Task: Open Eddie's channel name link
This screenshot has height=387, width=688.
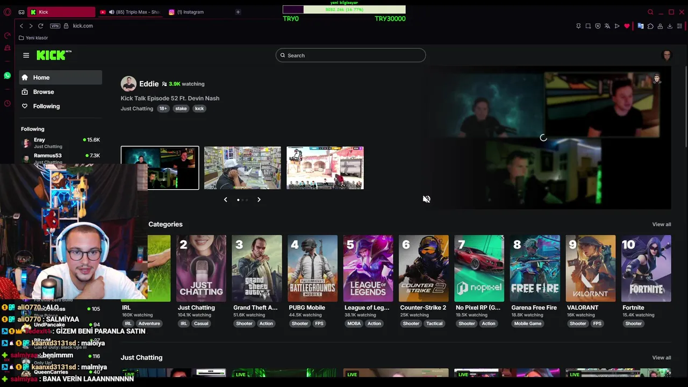Action: (149, 84)
